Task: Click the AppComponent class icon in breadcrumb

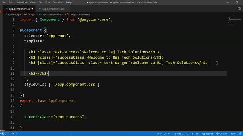Action: point(68,14)
